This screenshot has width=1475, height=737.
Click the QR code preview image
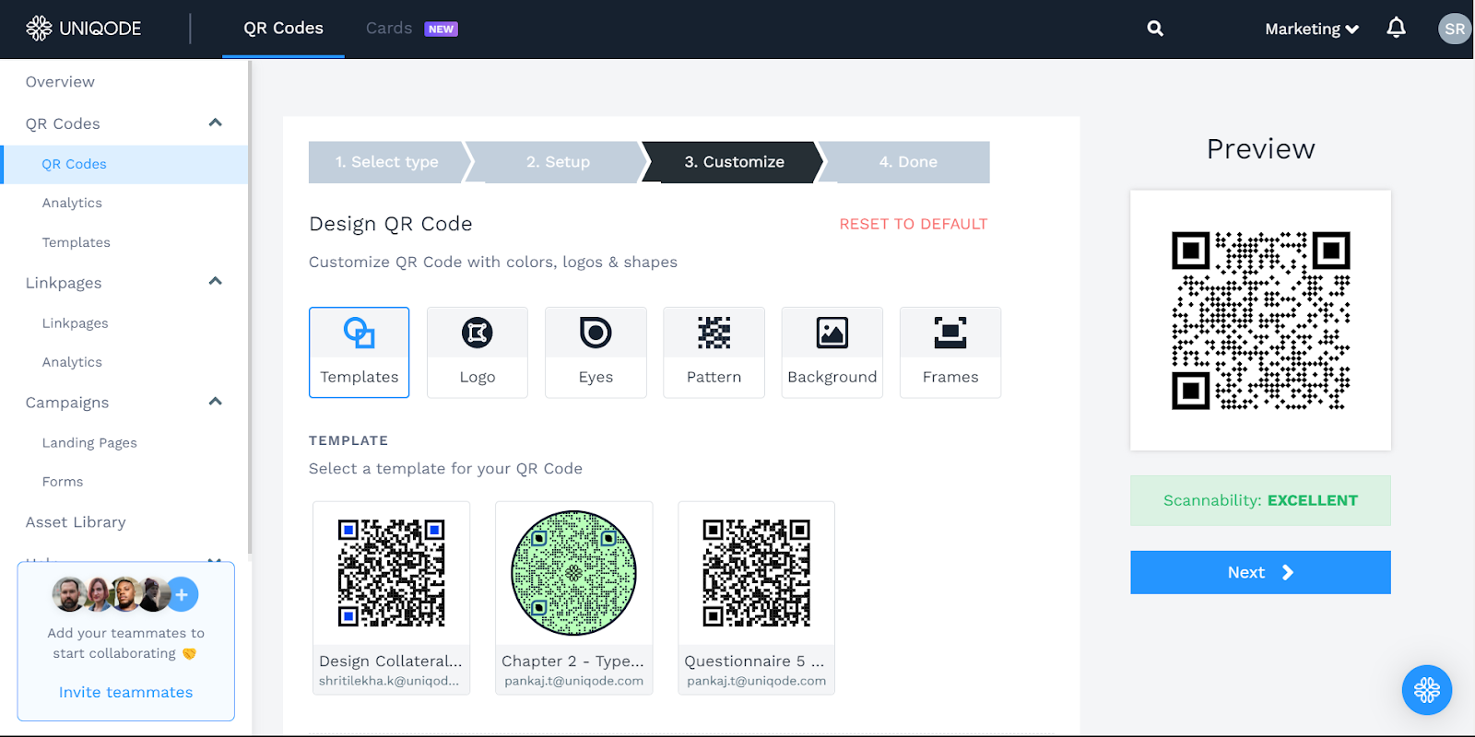1260,321
